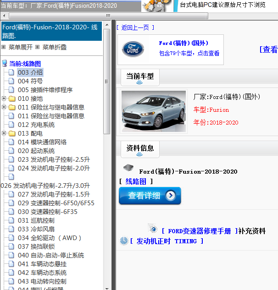
Task: Click the page icon for 003 介绍
Action: [11, 72]
